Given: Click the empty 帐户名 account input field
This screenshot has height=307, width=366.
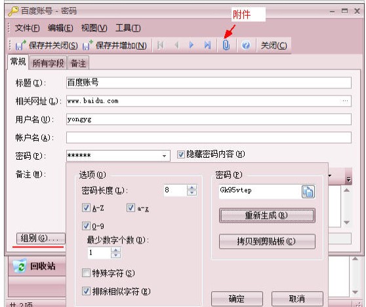Looking at the screenshot, I should point(209,137).
